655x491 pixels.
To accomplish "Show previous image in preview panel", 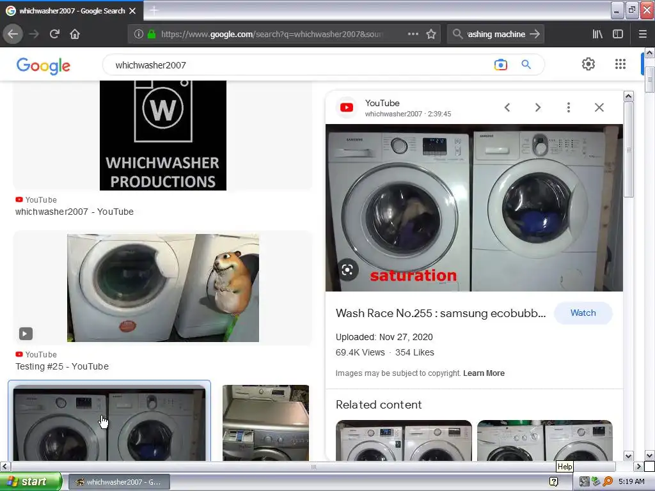I will click(507, 107).
